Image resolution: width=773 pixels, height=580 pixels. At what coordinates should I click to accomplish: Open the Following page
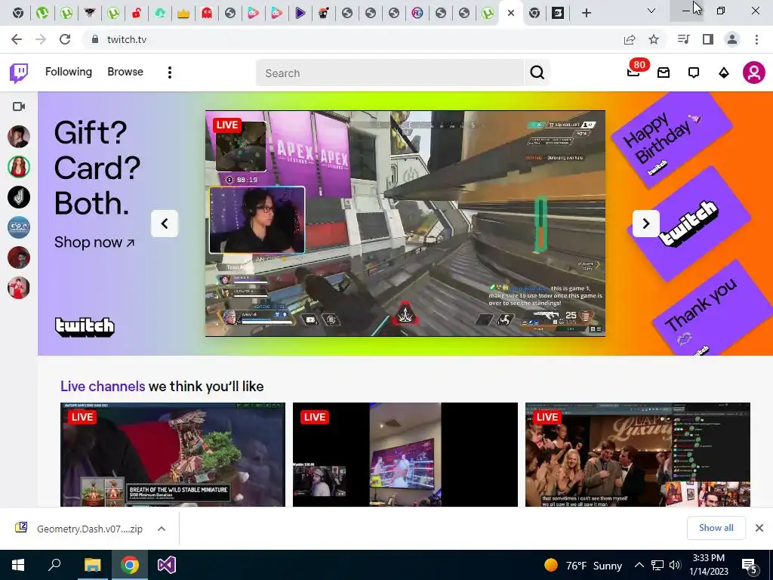pyautogui.click(x=69, y=72)
